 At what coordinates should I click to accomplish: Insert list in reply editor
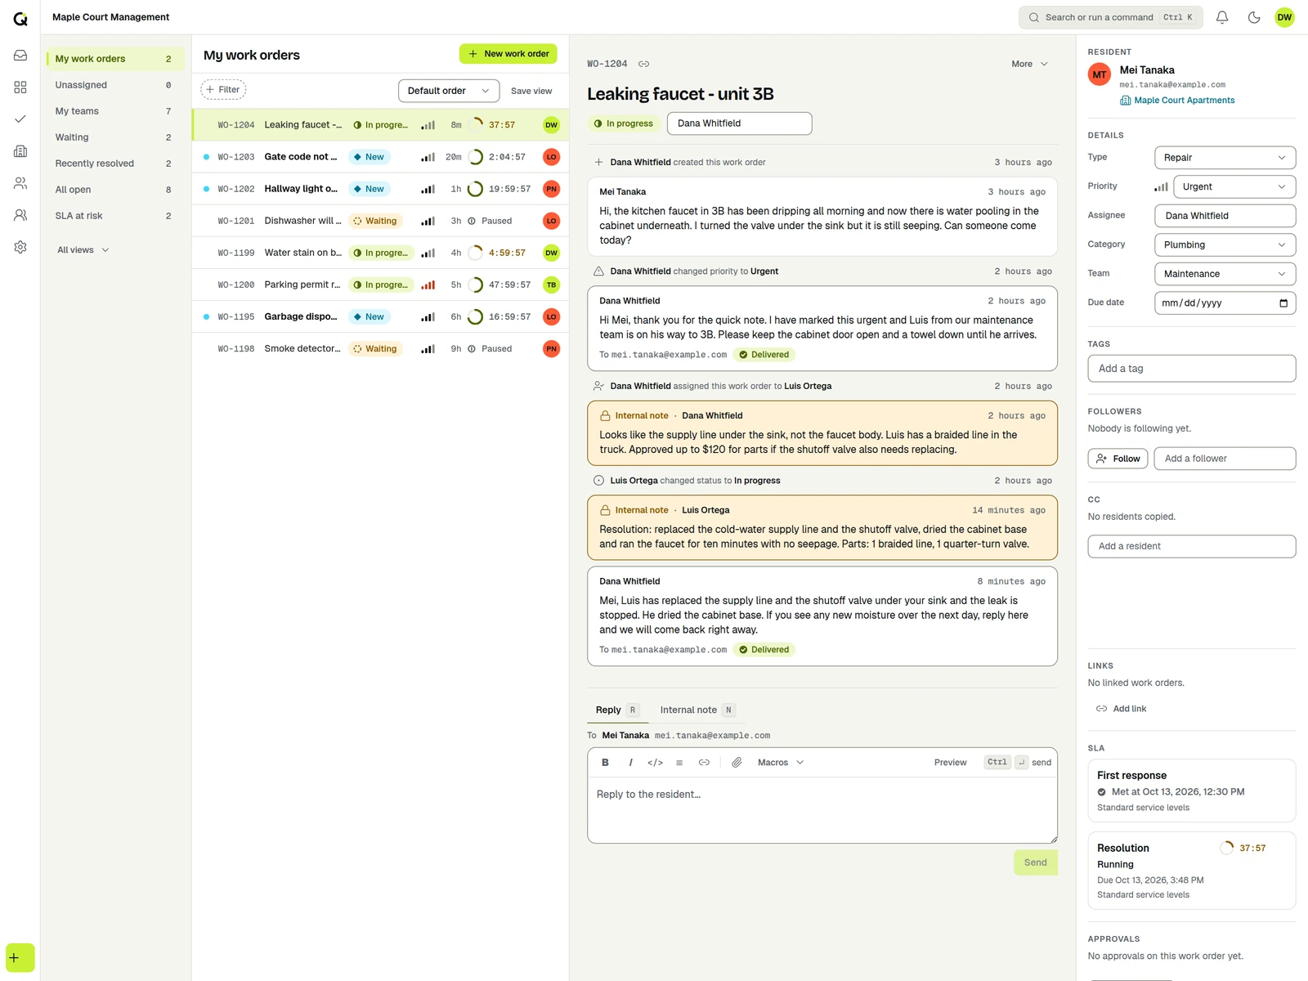(x=679, y=763)
